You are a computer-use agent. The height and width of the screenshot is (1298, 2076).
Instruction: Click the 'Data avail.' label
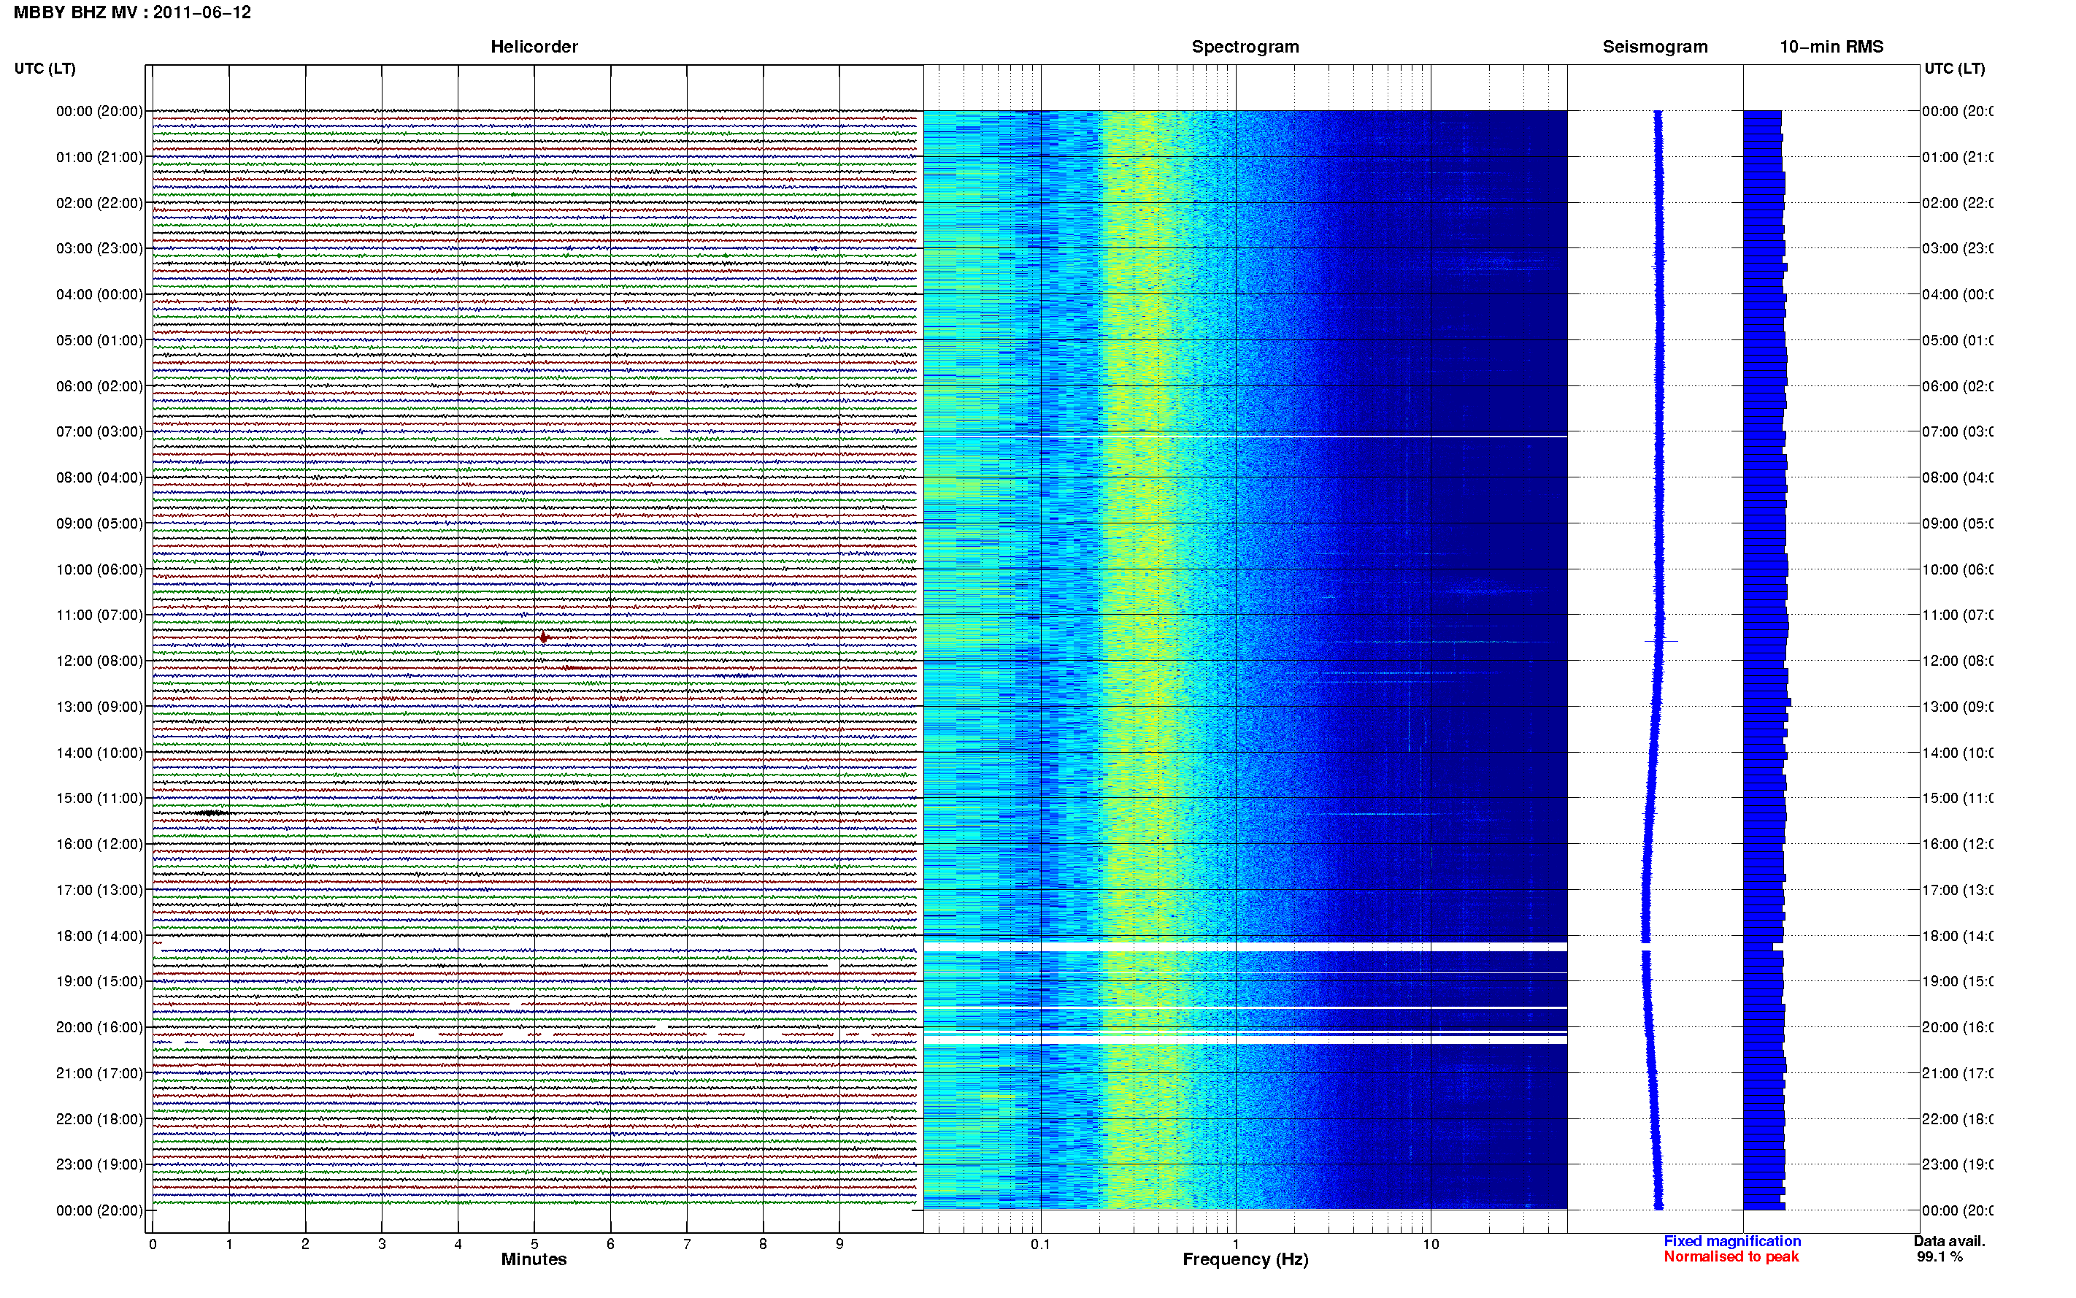[x=1949, y=1241]
